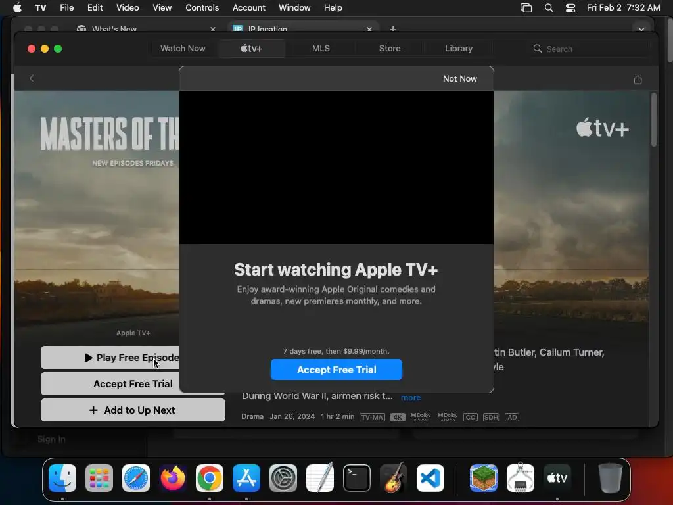
Task: Select the What's New browser tab
Action: coord(146,28)
